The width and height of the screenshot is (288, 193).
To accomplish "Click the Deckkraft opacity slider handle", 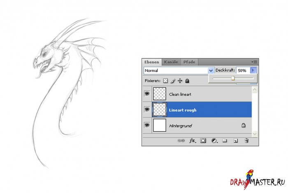I will (x=233, y=78).
